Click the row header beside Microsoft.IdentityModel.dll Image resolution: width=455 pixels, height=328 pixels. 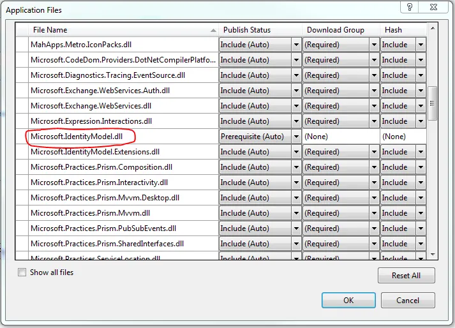click(x=22, y=137)
